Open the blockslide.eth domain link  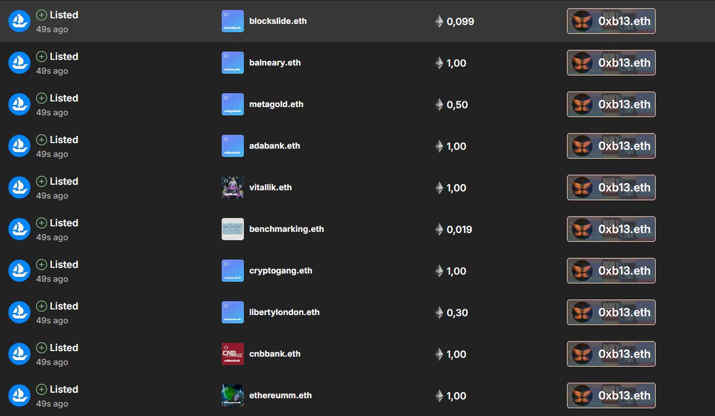(278, 21)
